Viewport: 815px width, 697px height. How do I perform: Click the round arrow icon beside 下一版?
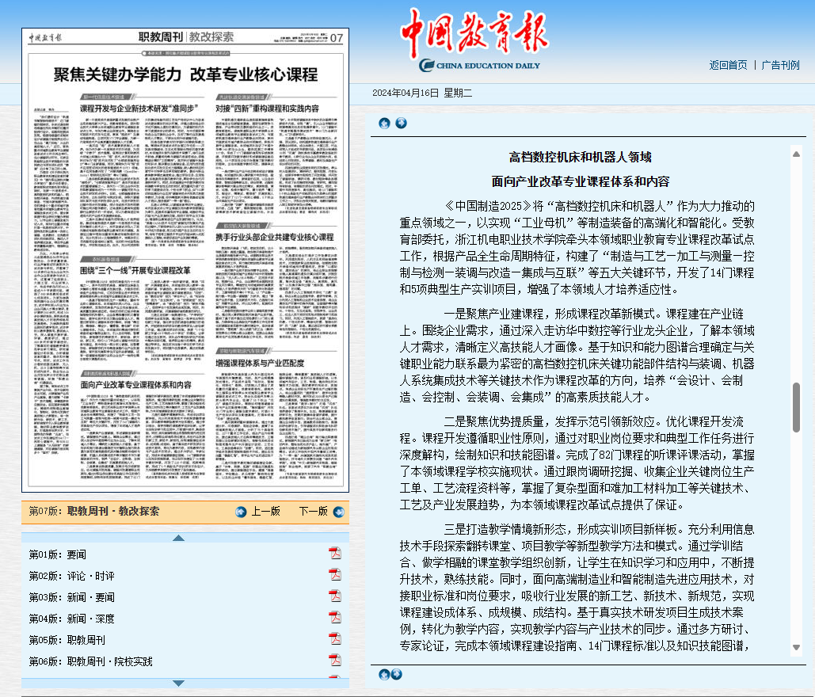[x=339, y=512]
